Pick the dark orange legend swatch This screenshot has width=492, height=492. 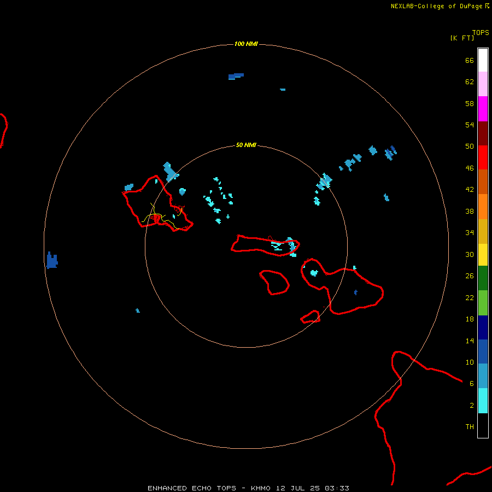click(483, 181)
